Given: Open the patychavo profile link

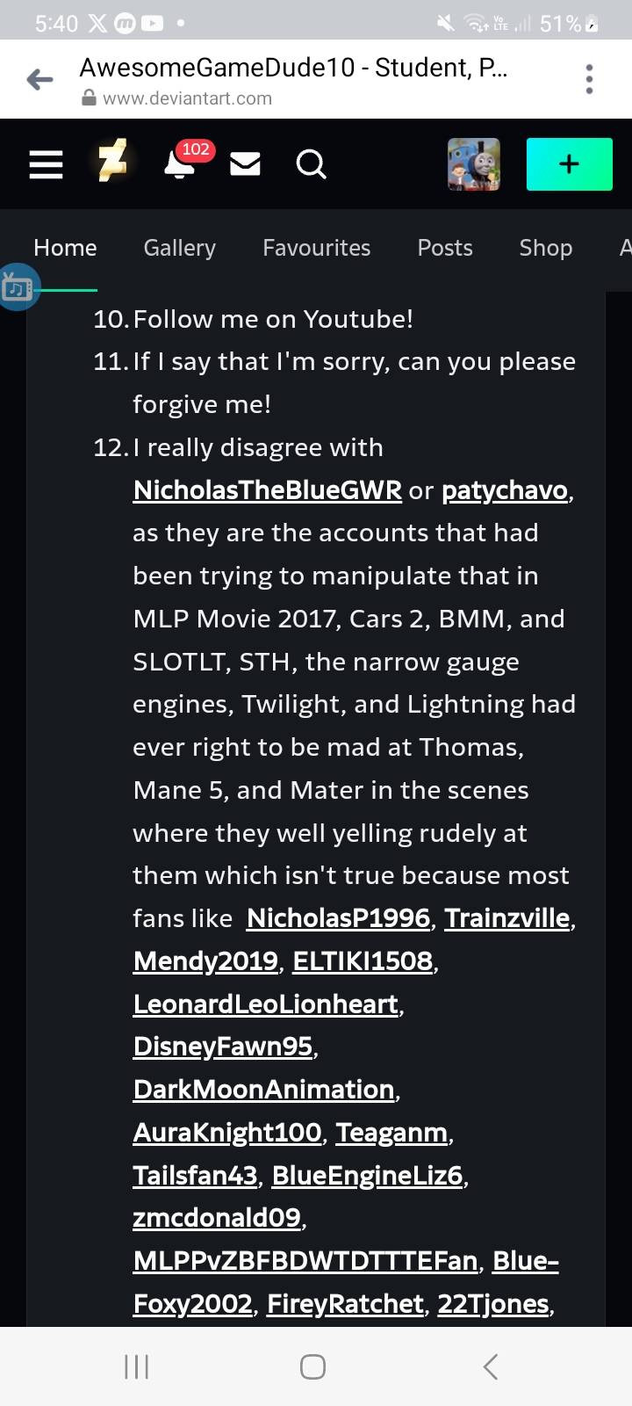Looking at the screenshot, I should click(505, 490).
